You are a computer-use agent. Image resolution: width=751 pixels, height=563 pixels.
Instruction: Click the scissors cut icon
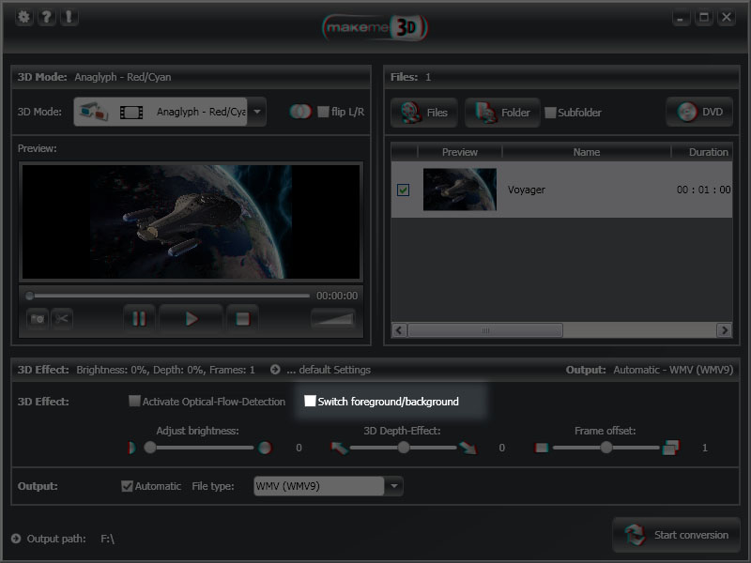(x=62, y=319)
